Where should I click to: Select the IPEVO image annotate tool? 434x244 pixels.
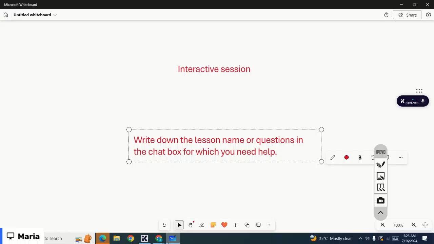380,176
